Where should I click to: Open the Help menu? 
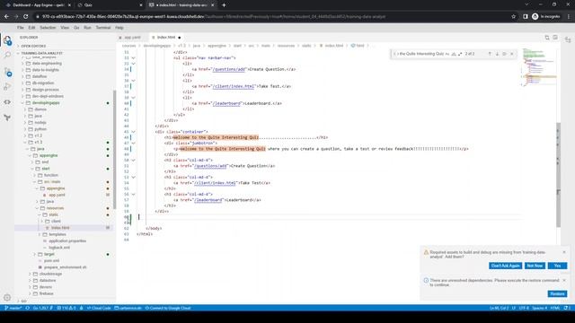click(119, 28)
